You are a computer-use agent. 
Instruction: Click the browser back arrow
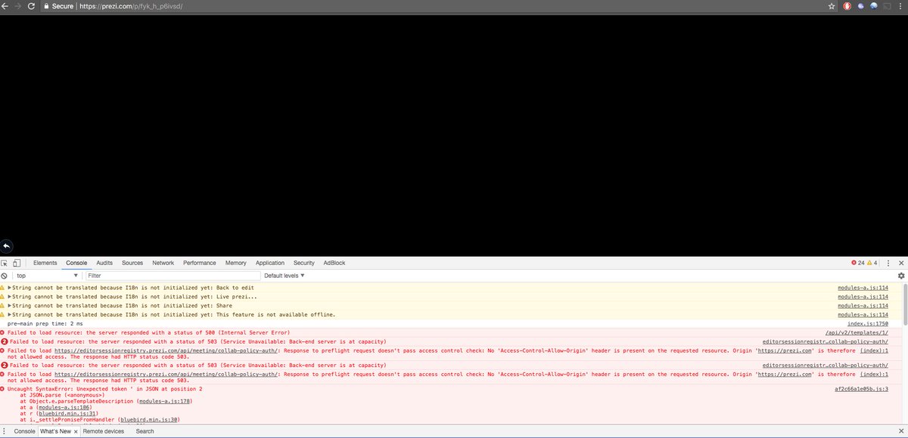(5, 6)
